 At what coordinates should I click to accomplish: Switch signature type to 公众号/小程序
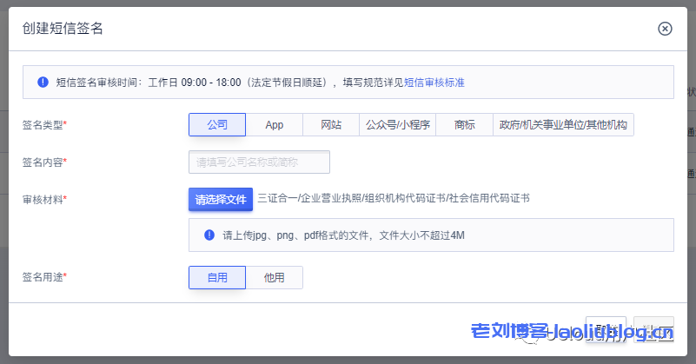[397, 124]
